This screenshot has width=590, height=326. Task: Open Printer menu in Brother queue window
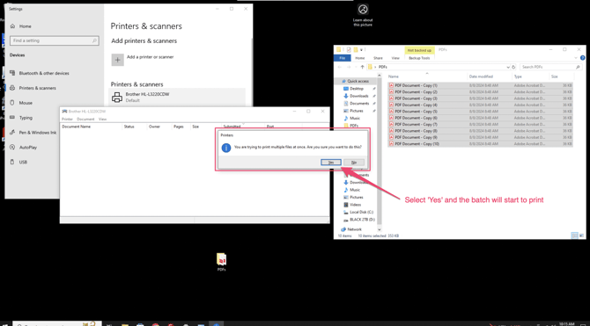[x=67, y=119]
